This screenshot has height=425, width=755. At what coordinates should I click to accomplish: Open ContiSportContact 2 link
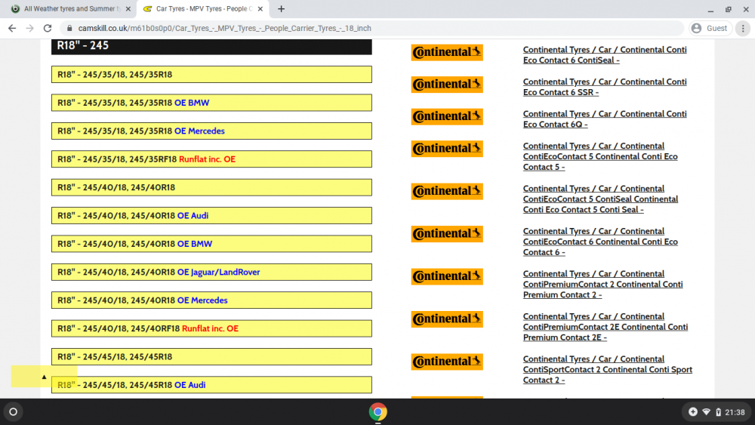click(608, 370)
